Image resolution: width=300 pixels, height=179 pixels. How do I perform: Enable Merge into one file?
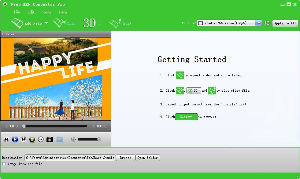tap(4, 164)
